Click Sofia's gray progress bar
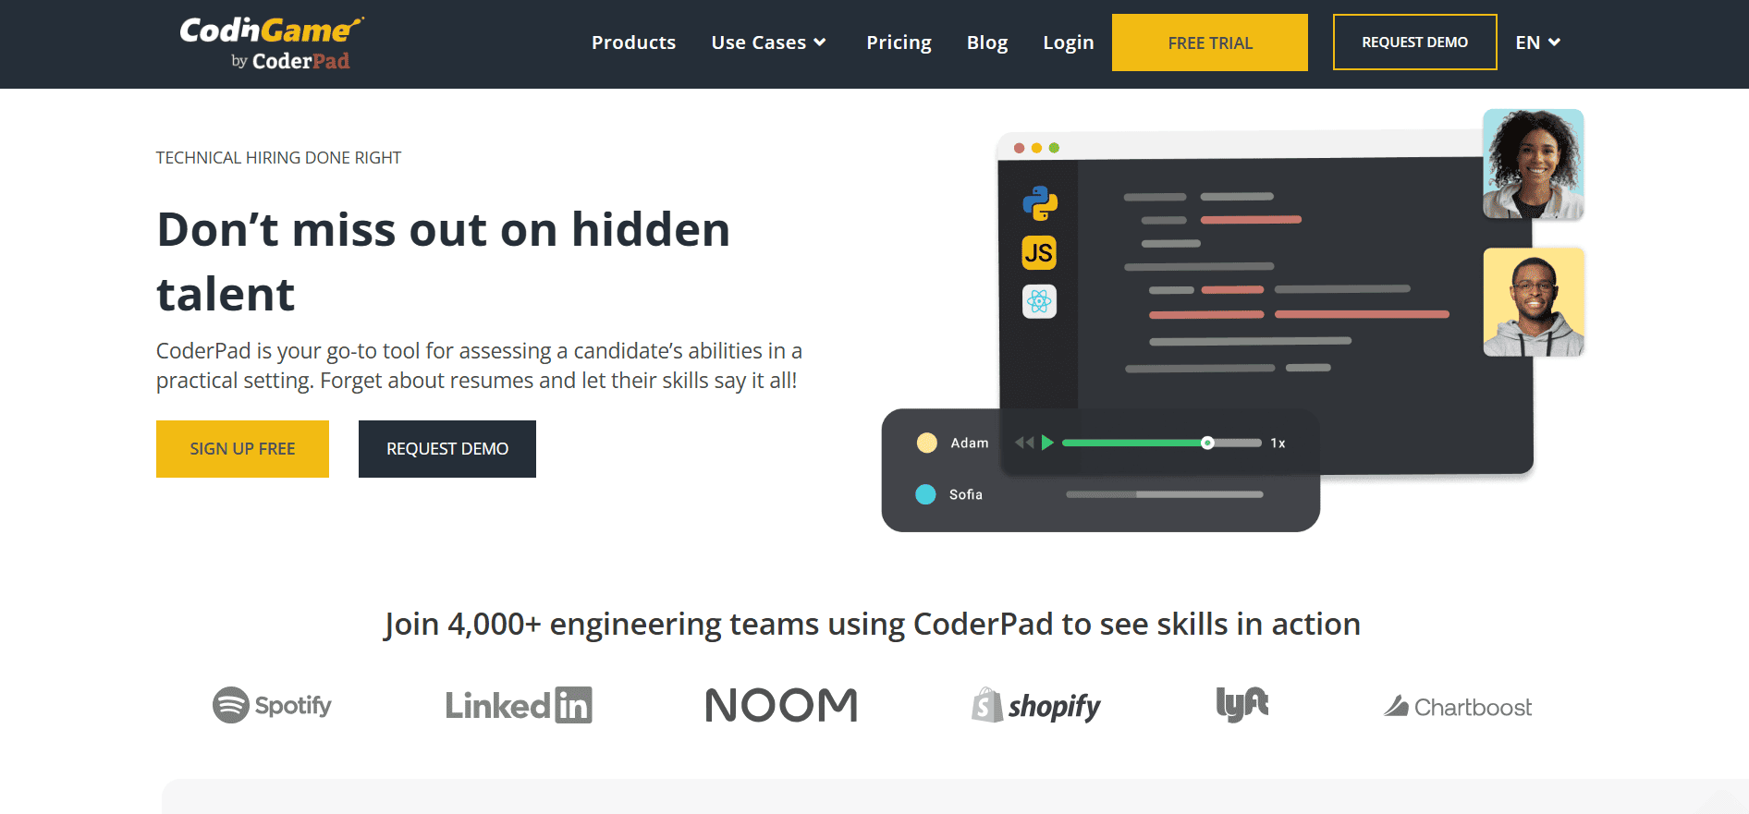This screenshot has height=814, width=1749. [x=1165, y=494]
